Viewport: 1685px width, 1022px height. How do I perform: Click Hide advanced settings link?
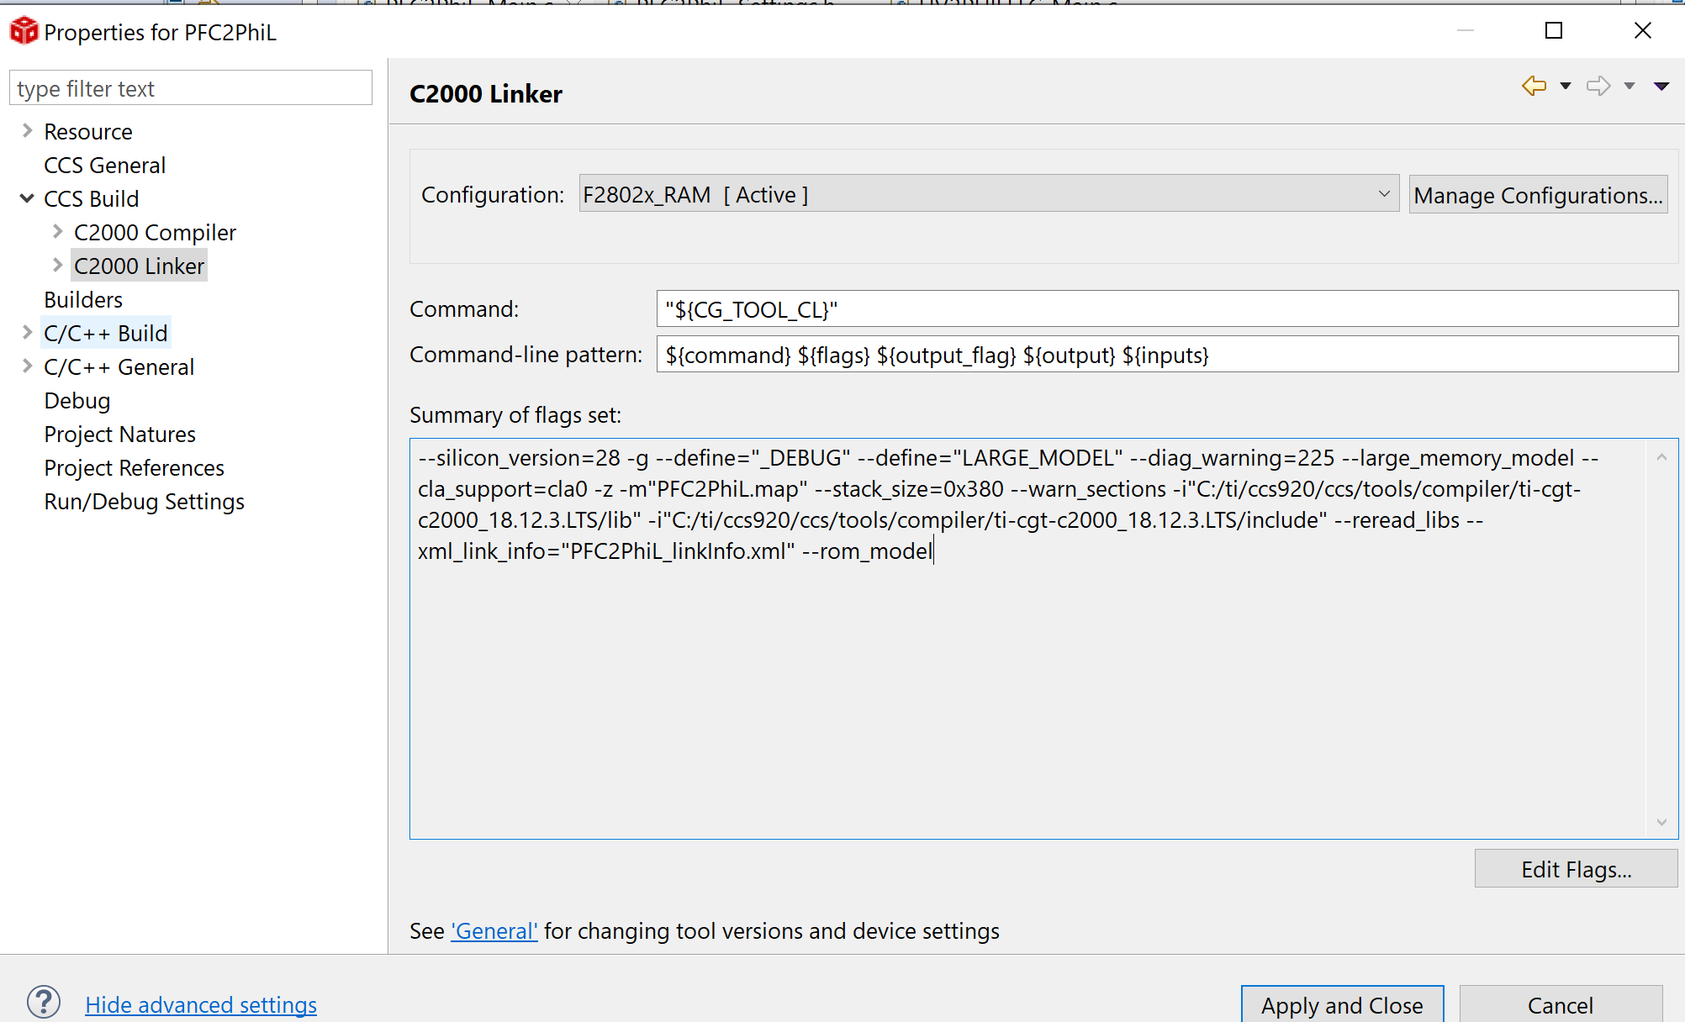tap(201, 1004)
